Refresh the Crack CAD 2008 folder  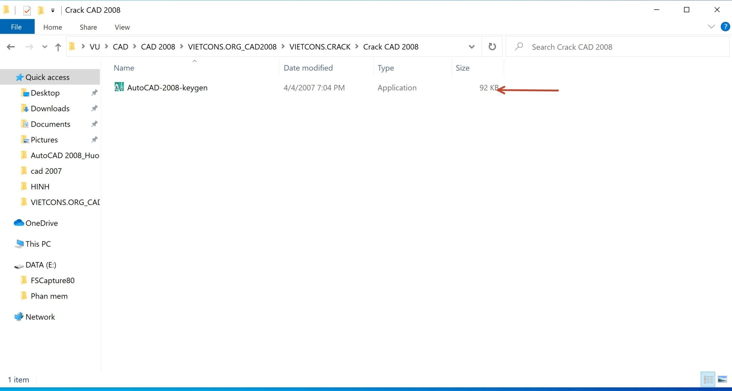click(492, 46)
